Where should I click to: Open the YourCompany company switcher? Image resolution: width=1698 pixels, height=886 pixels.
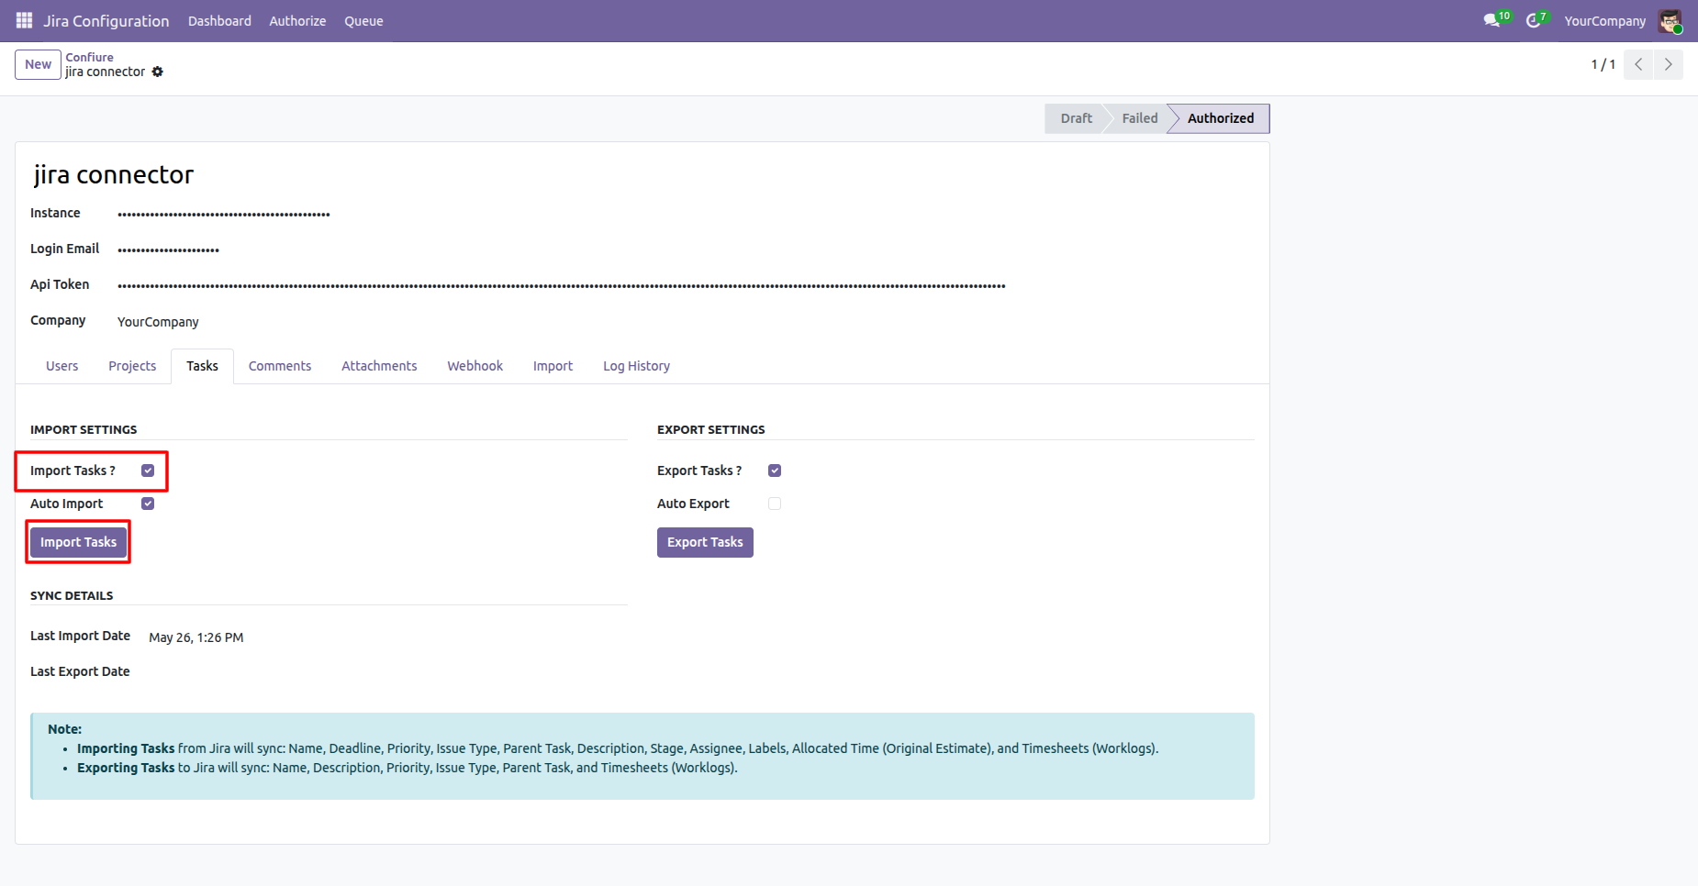click(x=1604, y=21)
